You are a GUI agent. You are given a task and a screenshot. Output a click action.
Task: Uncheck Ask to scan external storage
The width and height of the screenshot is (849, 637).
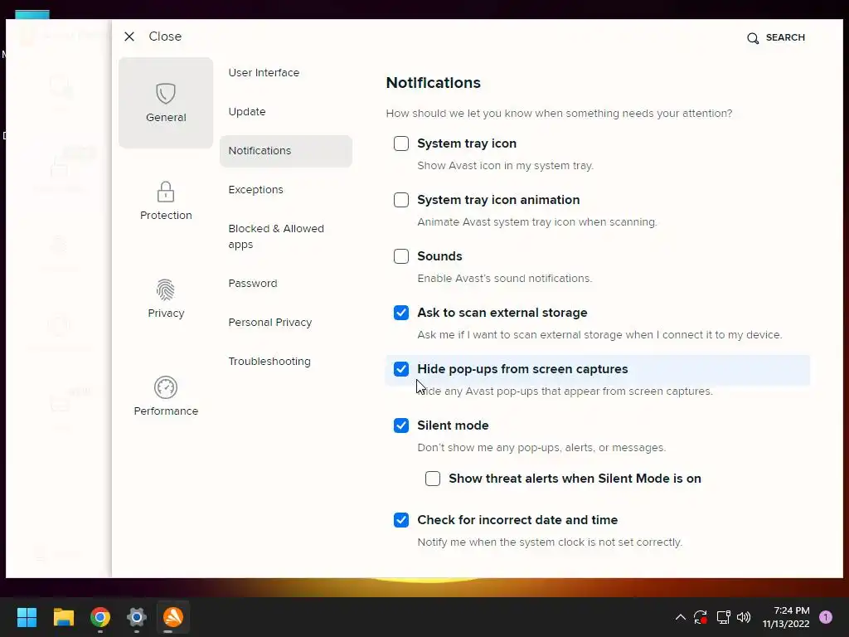click(401, 313)
